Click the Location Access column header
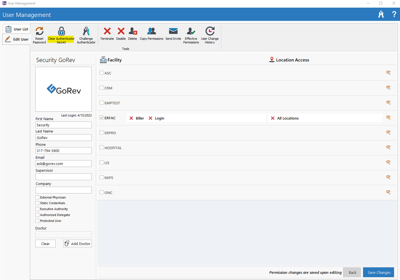The image size is (400, 280). click(x=289, y=60)
